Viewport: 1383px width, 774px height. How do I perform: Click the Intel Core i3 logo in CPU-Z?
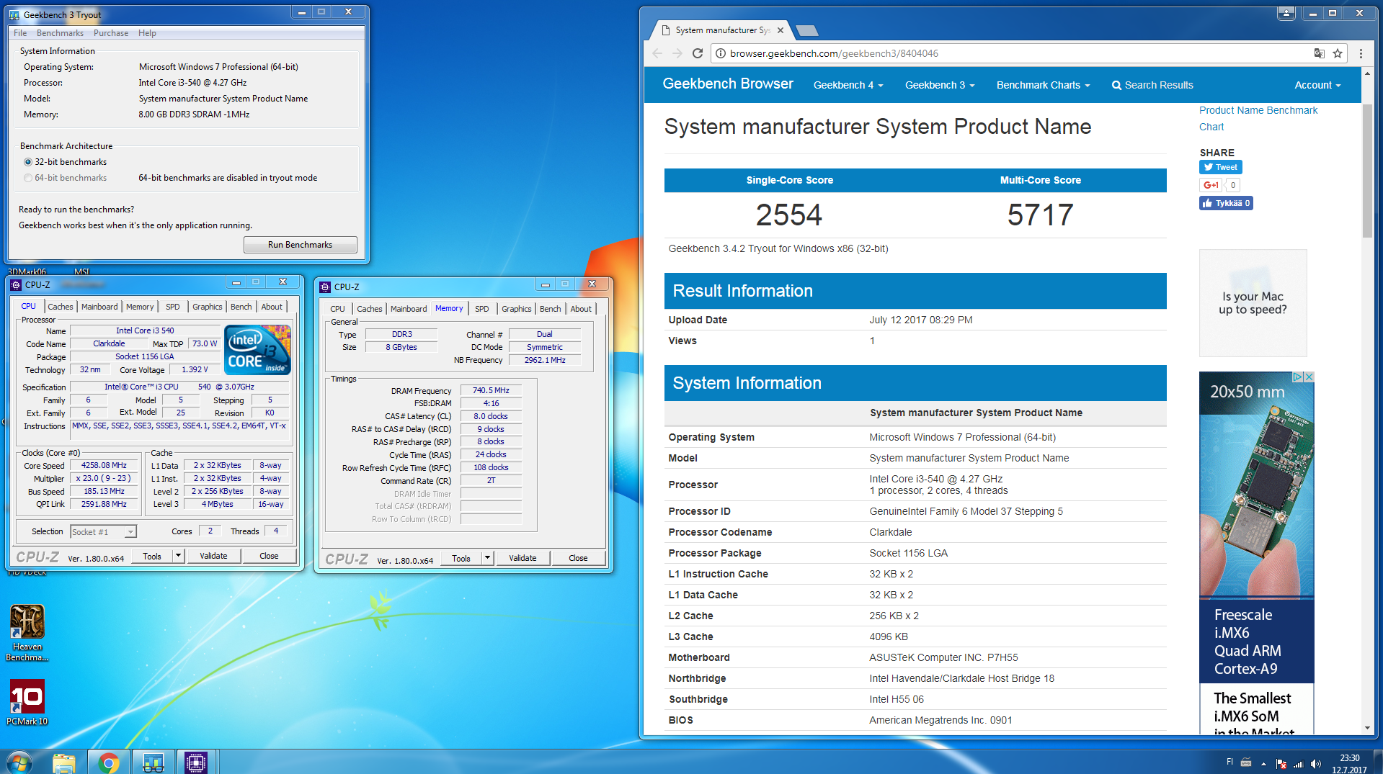(258, 350)
